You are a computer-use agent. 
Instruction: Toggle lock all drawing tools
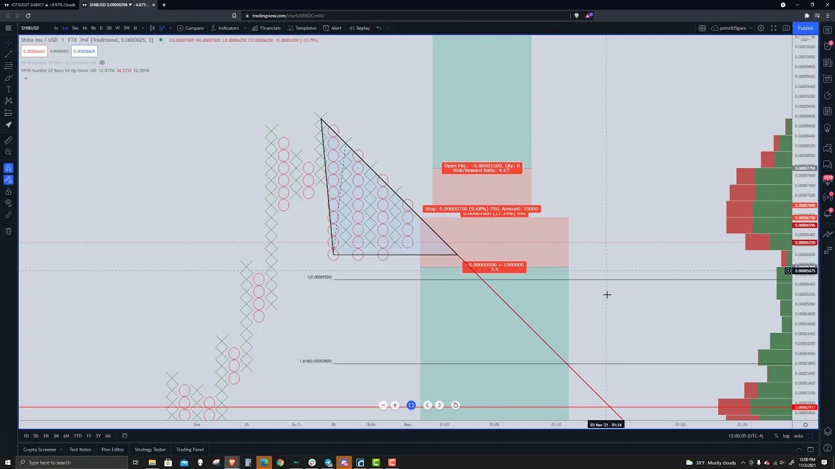[8, 192]
